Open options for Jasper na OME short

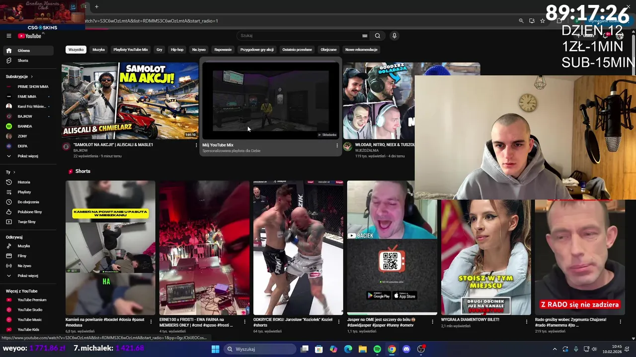pos(432,322)
